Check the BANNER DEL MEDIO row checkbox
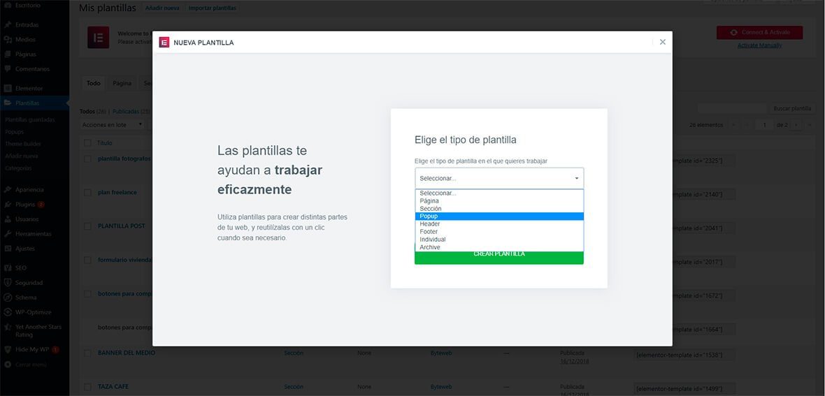This screenshot has width=825, height=396. click(x=87, y=353)
